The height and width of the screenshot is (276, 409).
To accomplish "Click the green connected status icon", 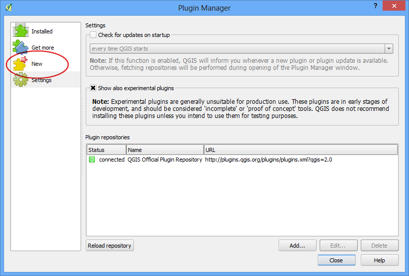I will tap(92, 160).
